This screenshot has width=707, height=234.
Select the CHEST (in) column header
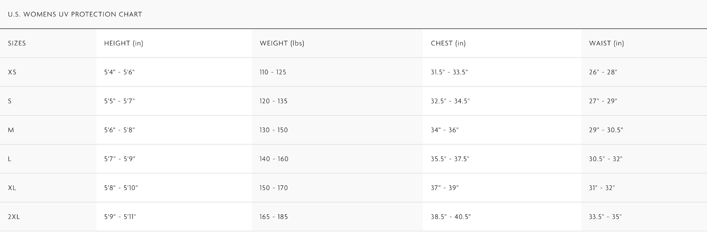[448, 43]
